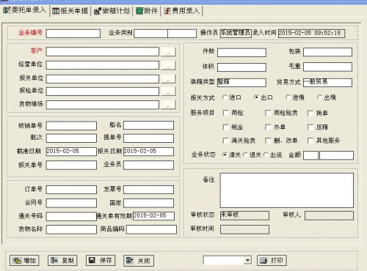Viewport: 367px width, 271px height.
Task: Click the 打印 button label
Action: pos(277,261)
